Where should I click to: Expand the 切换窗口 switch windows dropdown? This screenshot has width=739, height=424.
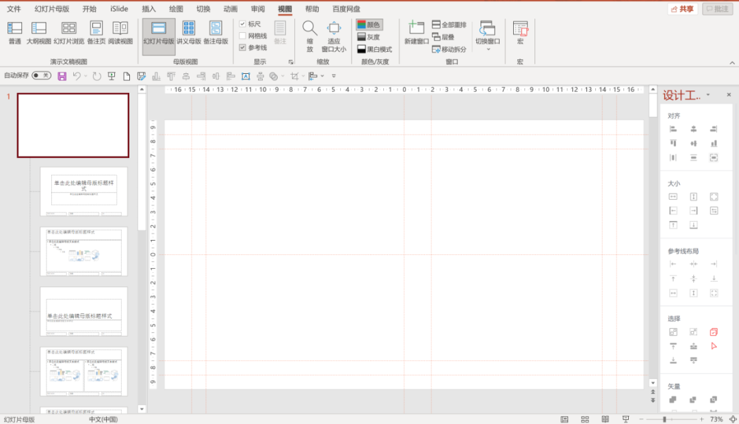488,49
